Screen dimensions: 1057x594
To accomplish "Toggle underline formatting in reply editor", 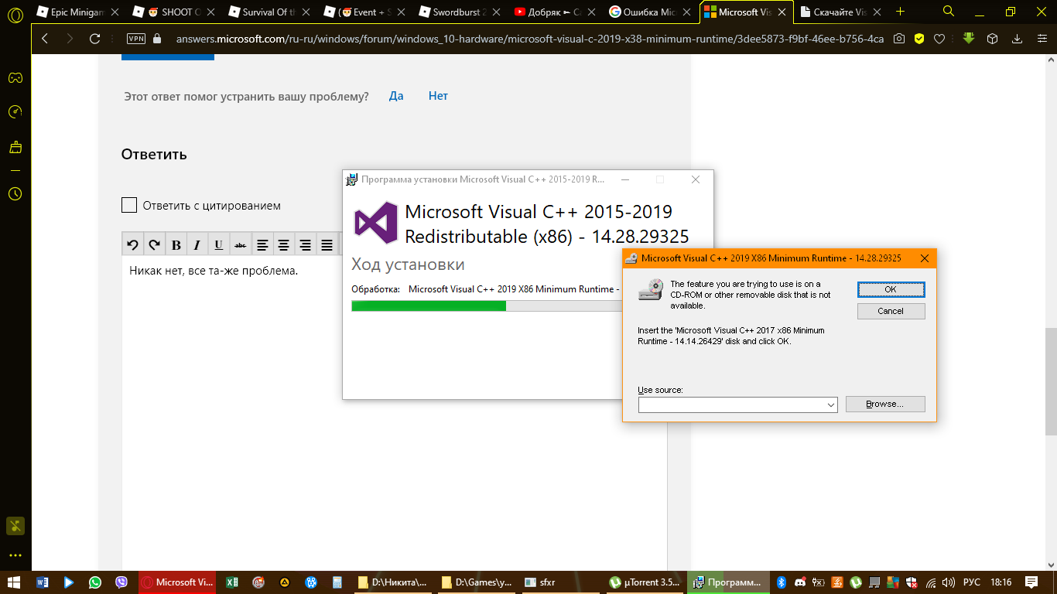I will click(x=219, y=245).
